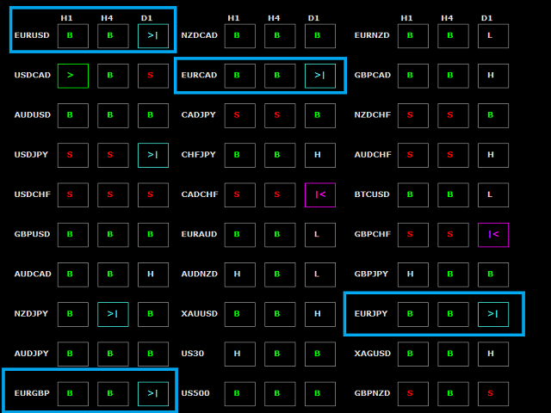551x413 pixels.
Task: Click the EURNZD D1 L box
Action: point(493,36)
